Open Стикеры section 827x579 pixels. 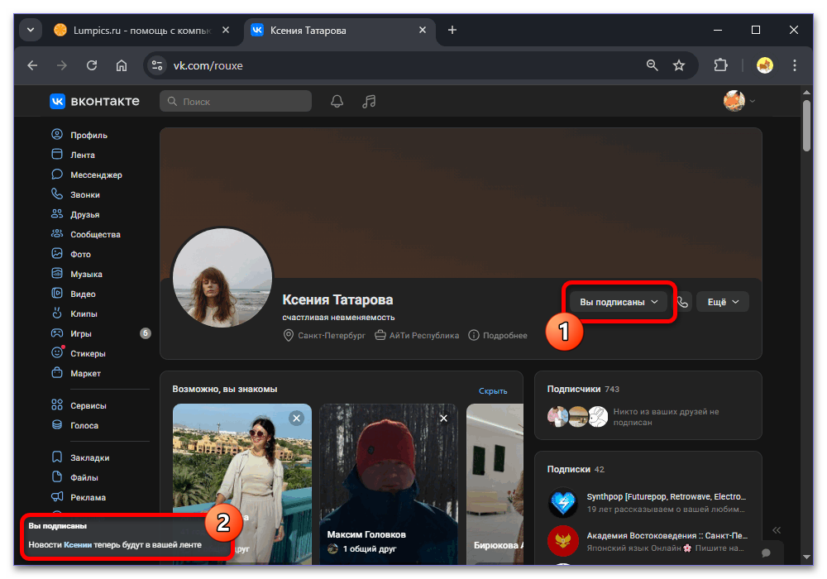click(79, 353)
